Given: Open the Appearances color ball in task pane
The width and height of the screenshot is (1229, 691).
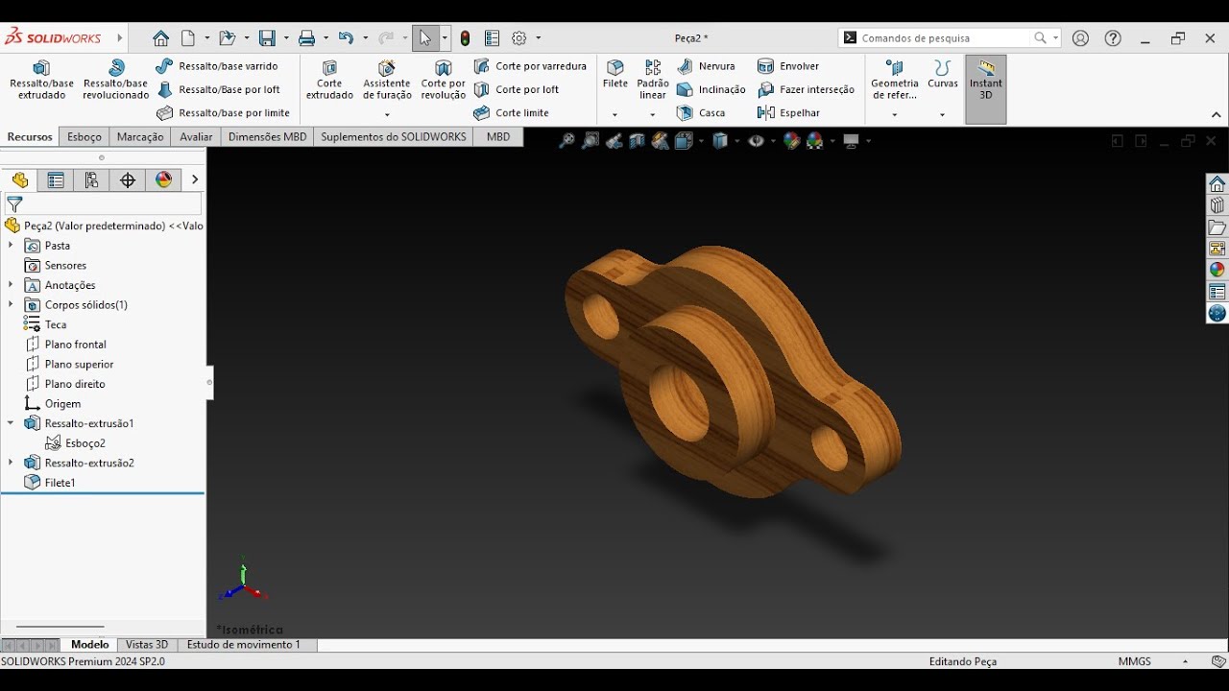Looking at the screenshot, I should coord(1217,270).
